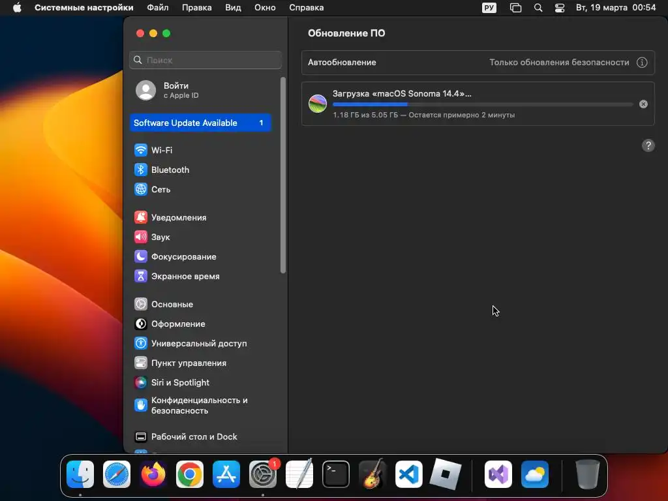The width and height of the screenshot is (668, 501).
Task: Launch Terminal from the Dock
Action: 336,474
